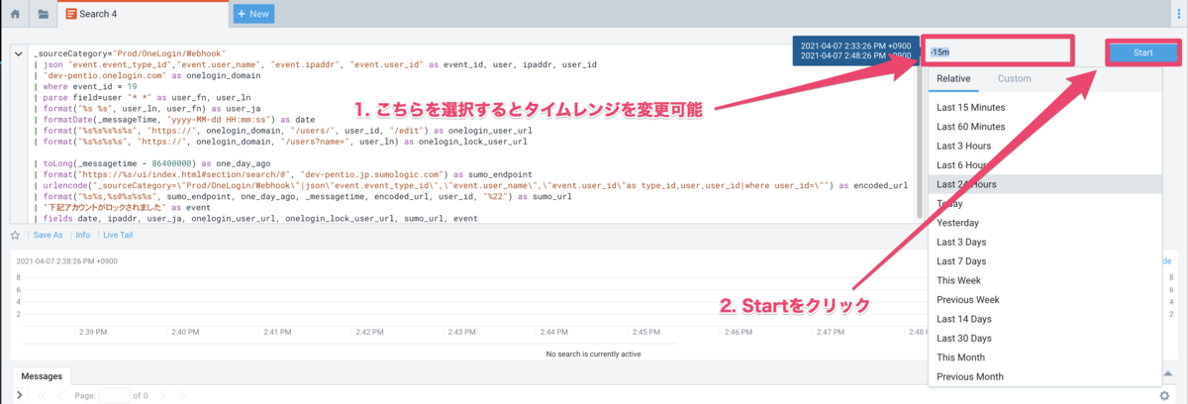Click inside the query on the _sourceCategory line
The width and height of the screenshot is (1188, 404).
(x=131, y=51)
